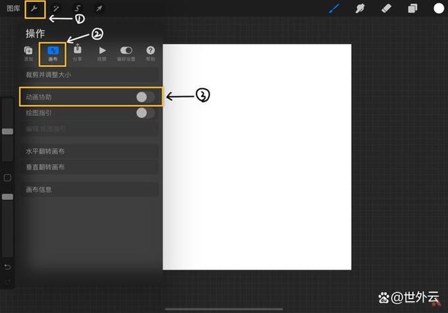This screenshot has height=313, width=448.
Task: Open the Actions wrench menu
Action: [x=34, y=9]
